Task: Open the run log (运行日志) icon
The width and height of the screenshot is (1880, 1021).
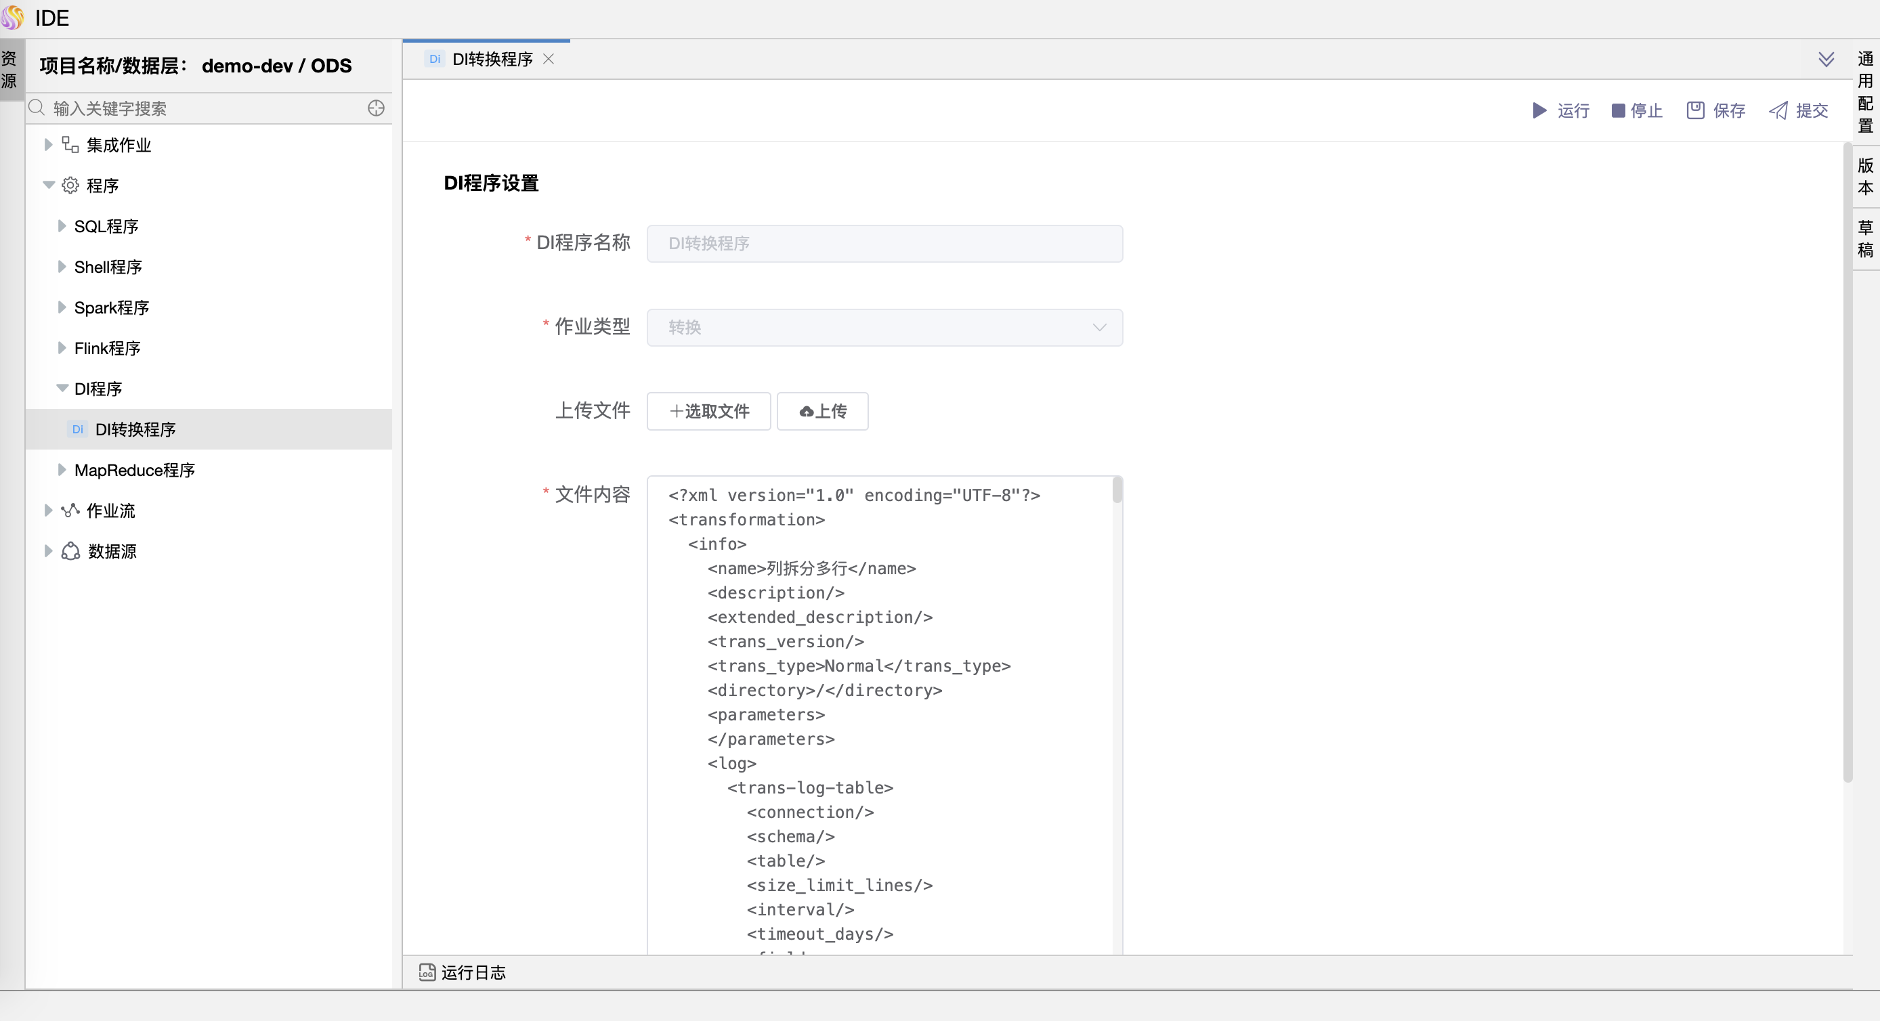Action: (427, 972)
